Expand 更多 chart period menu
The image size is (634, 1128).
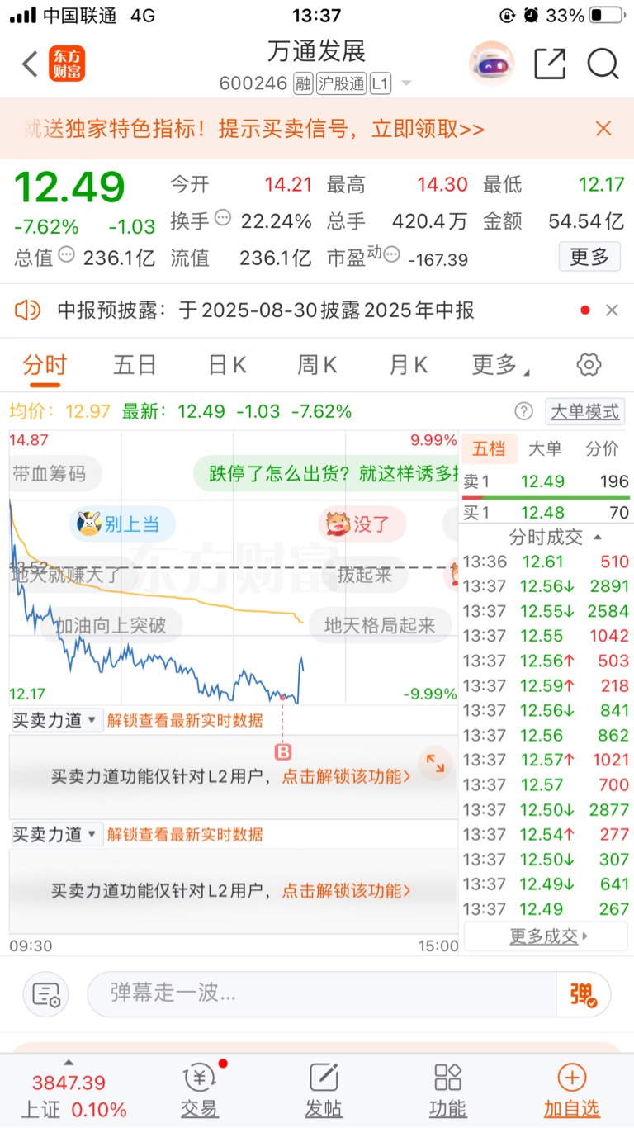(x=500, y=365)
